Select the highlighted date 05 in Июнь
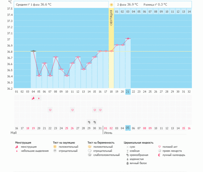The height and width of the screenshot is (172, 203). coord(128,128)
